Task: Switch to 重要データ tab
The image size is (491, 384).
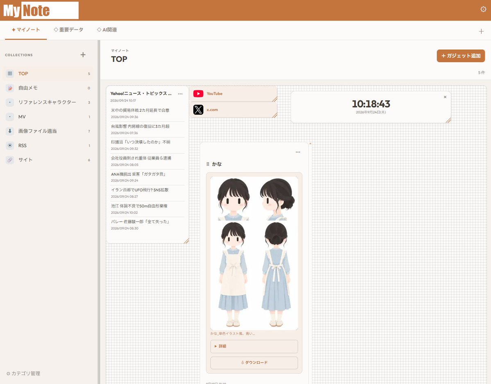Action: coord(68,30)
